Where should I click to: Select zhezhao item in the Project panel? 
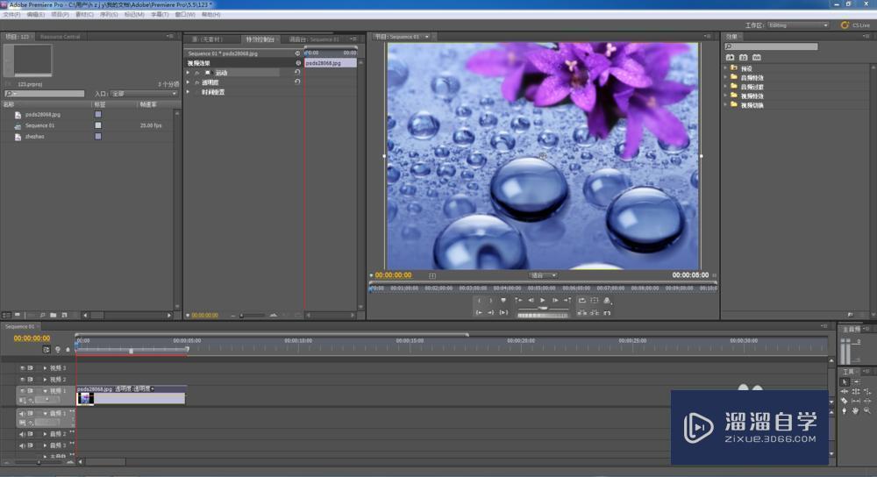click(35, 137)
